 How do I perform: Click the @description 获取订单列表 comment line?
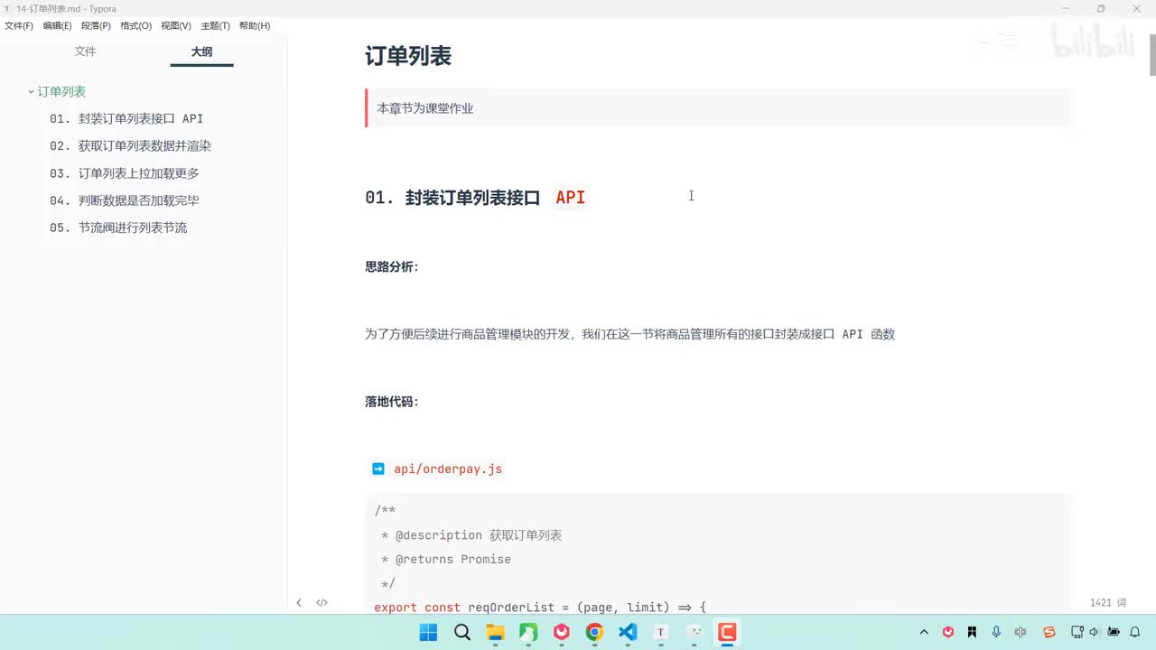[471, 535]
